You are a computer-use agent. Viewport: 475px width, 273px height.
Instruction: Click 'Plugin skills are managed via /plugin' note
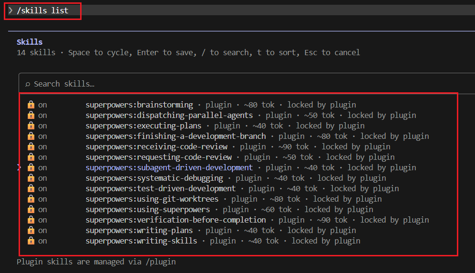pyautogui.click(x=96, y=262)
